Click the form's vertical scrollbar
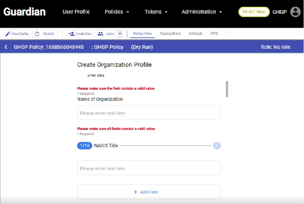This screenshot has height=204, width=304. [227, 89]
